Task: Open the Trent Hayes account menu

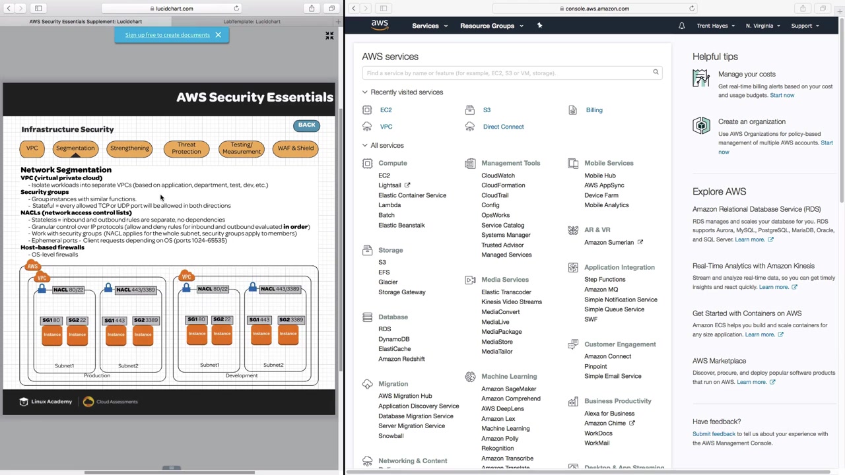Action: (716, 26)
